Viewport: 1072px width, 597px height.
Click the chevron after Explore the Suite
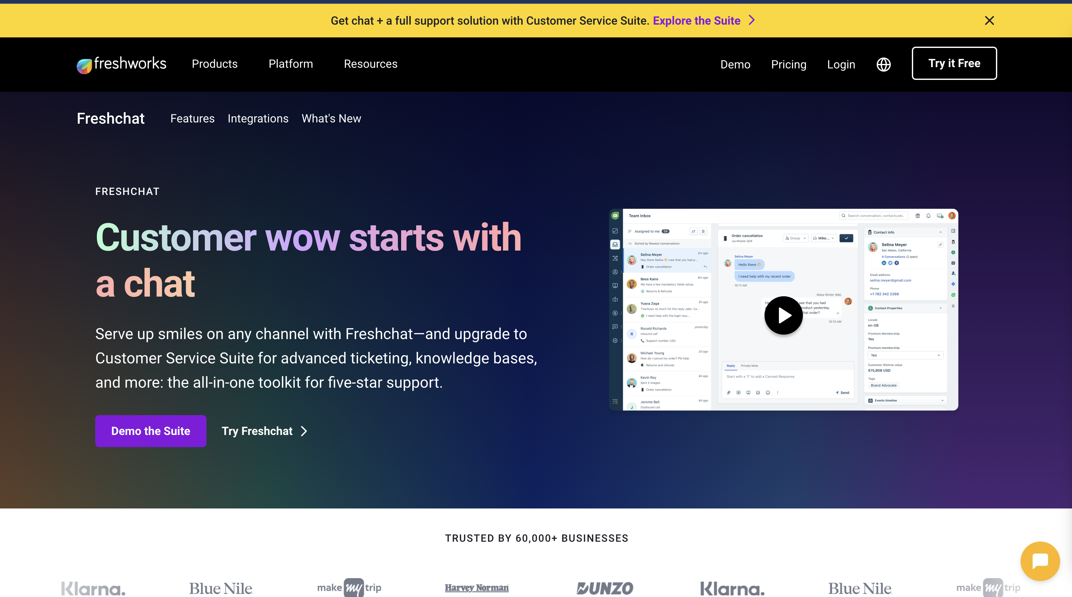point(751,20)
